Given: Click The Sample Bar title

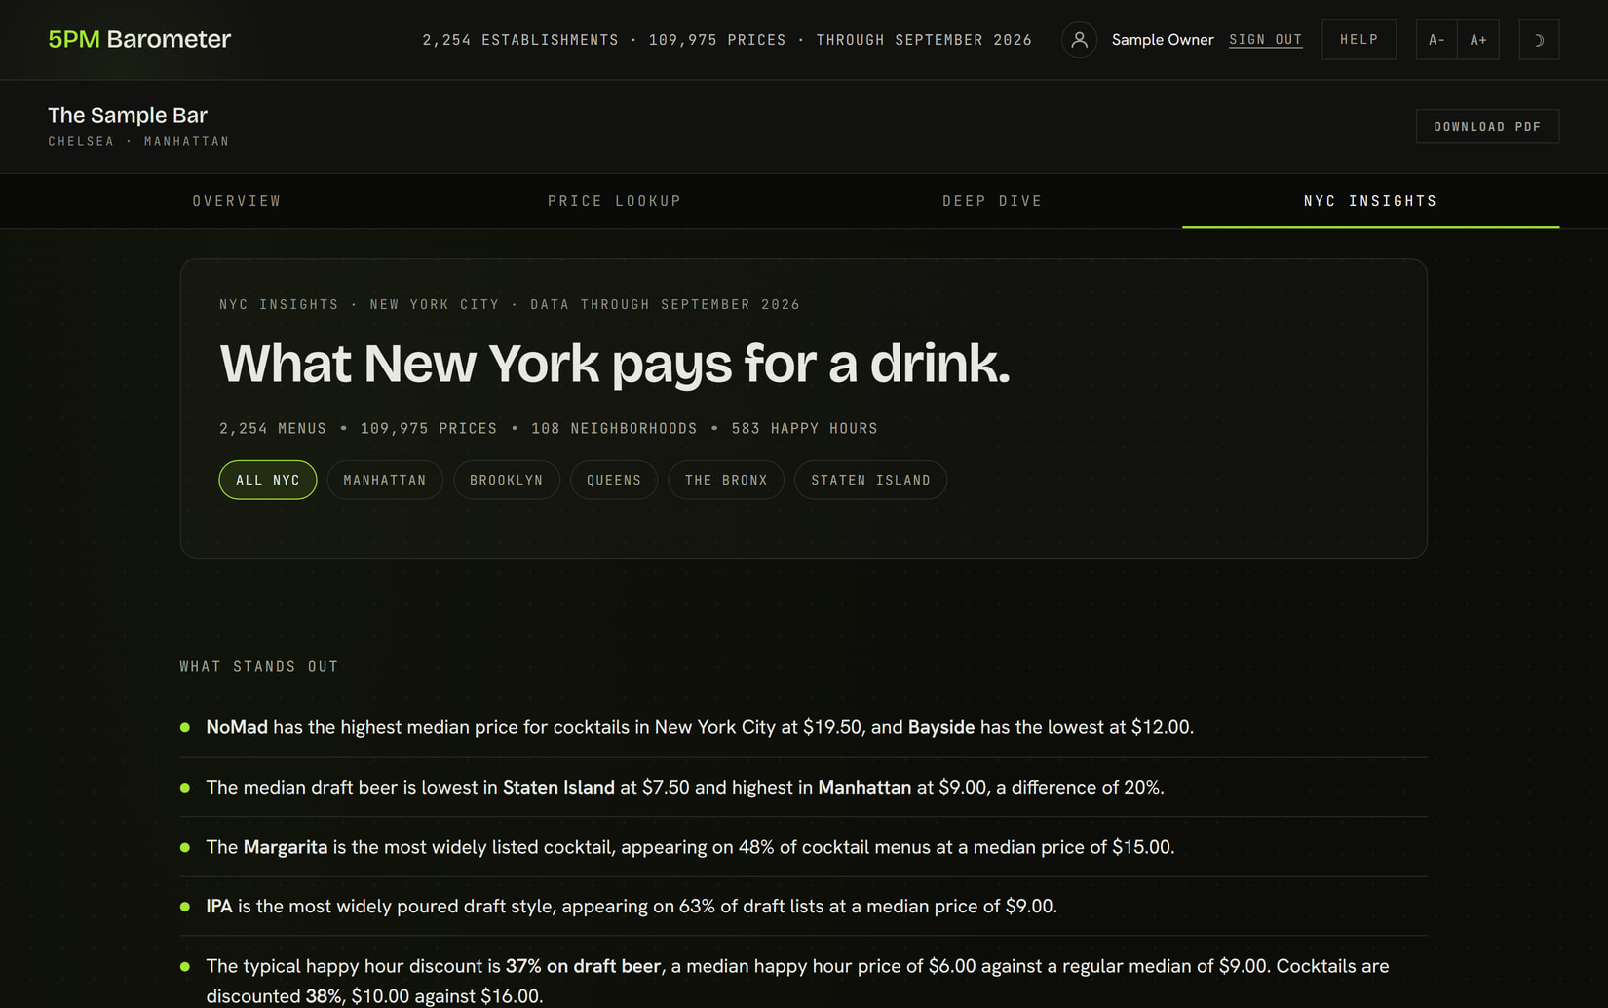Looking at the screenshot, I should [128, 115].
